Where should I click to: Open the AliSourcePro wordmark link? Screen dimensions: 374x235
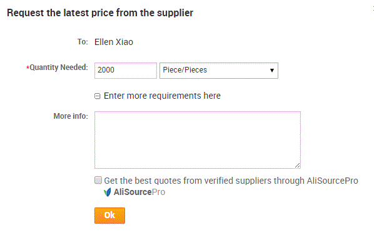(x=139, y=192)
